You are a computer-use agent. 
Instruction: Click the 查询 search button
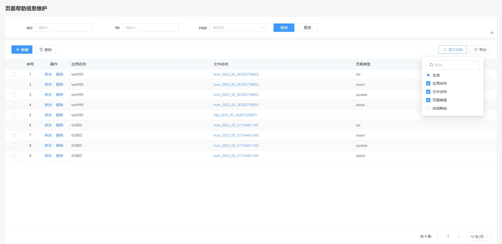pyautogui.click(x=284, y=28)
